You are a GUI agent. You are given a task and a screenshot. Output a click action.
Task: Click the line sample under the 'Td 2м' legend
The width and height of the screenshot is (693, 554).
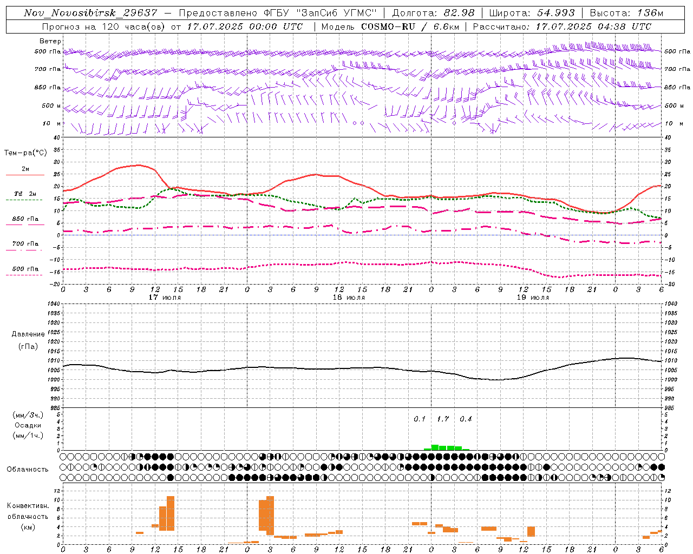24,200
